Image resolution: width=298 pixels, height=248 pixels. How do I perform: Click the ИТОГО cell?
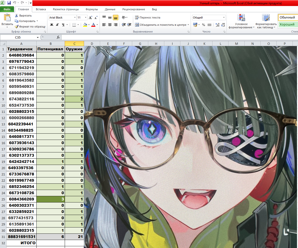22,243
